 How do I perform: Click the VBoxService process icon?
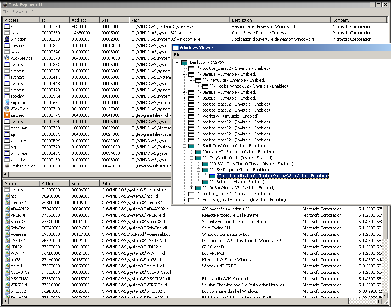[x=7, y=58]
